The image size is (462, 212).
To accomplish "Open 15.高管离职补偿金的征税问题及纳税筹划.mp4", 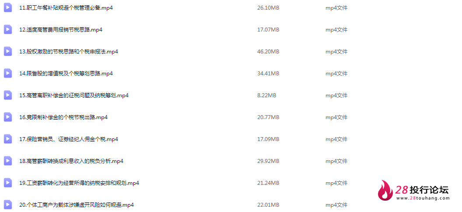I will [74, 95].
